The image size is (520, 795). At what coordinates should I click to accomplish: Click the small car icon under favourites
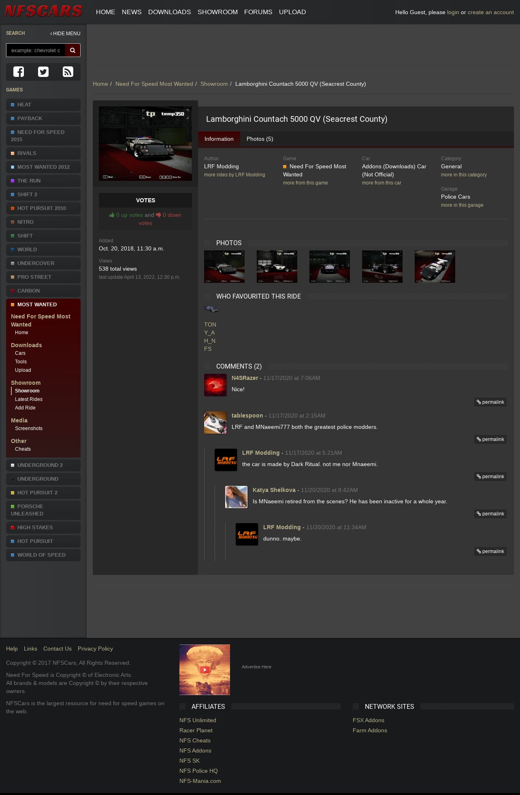[x=211, y=309]
